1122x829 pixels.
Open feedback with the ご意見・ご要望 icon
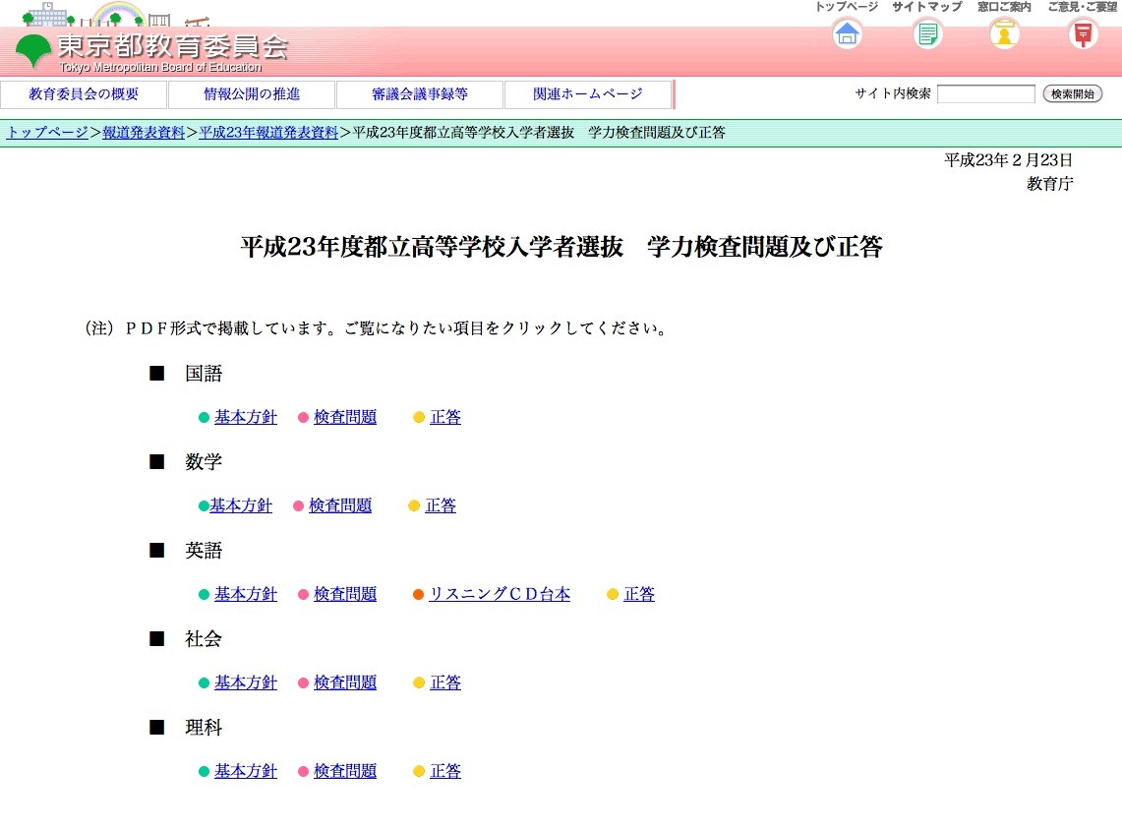coord(1084,32)
